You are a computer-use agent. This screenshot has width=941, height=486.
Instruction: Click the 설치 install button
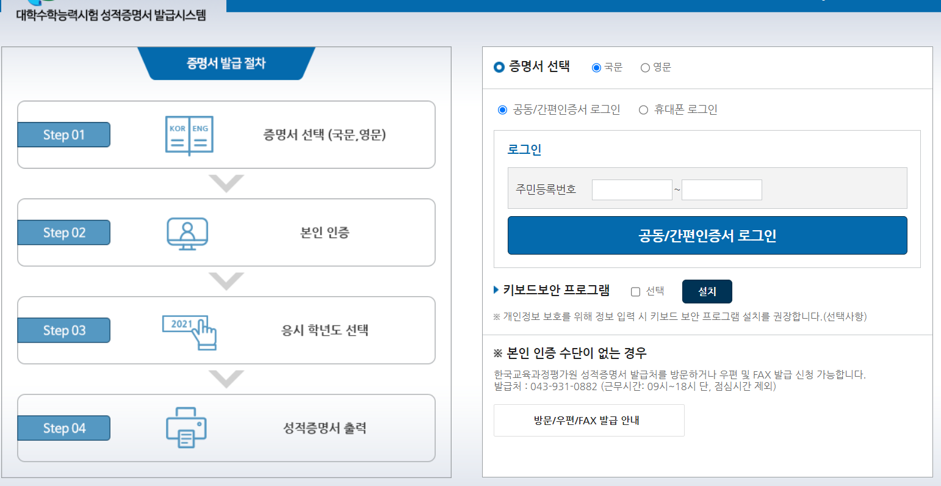[x=707, y=291]
